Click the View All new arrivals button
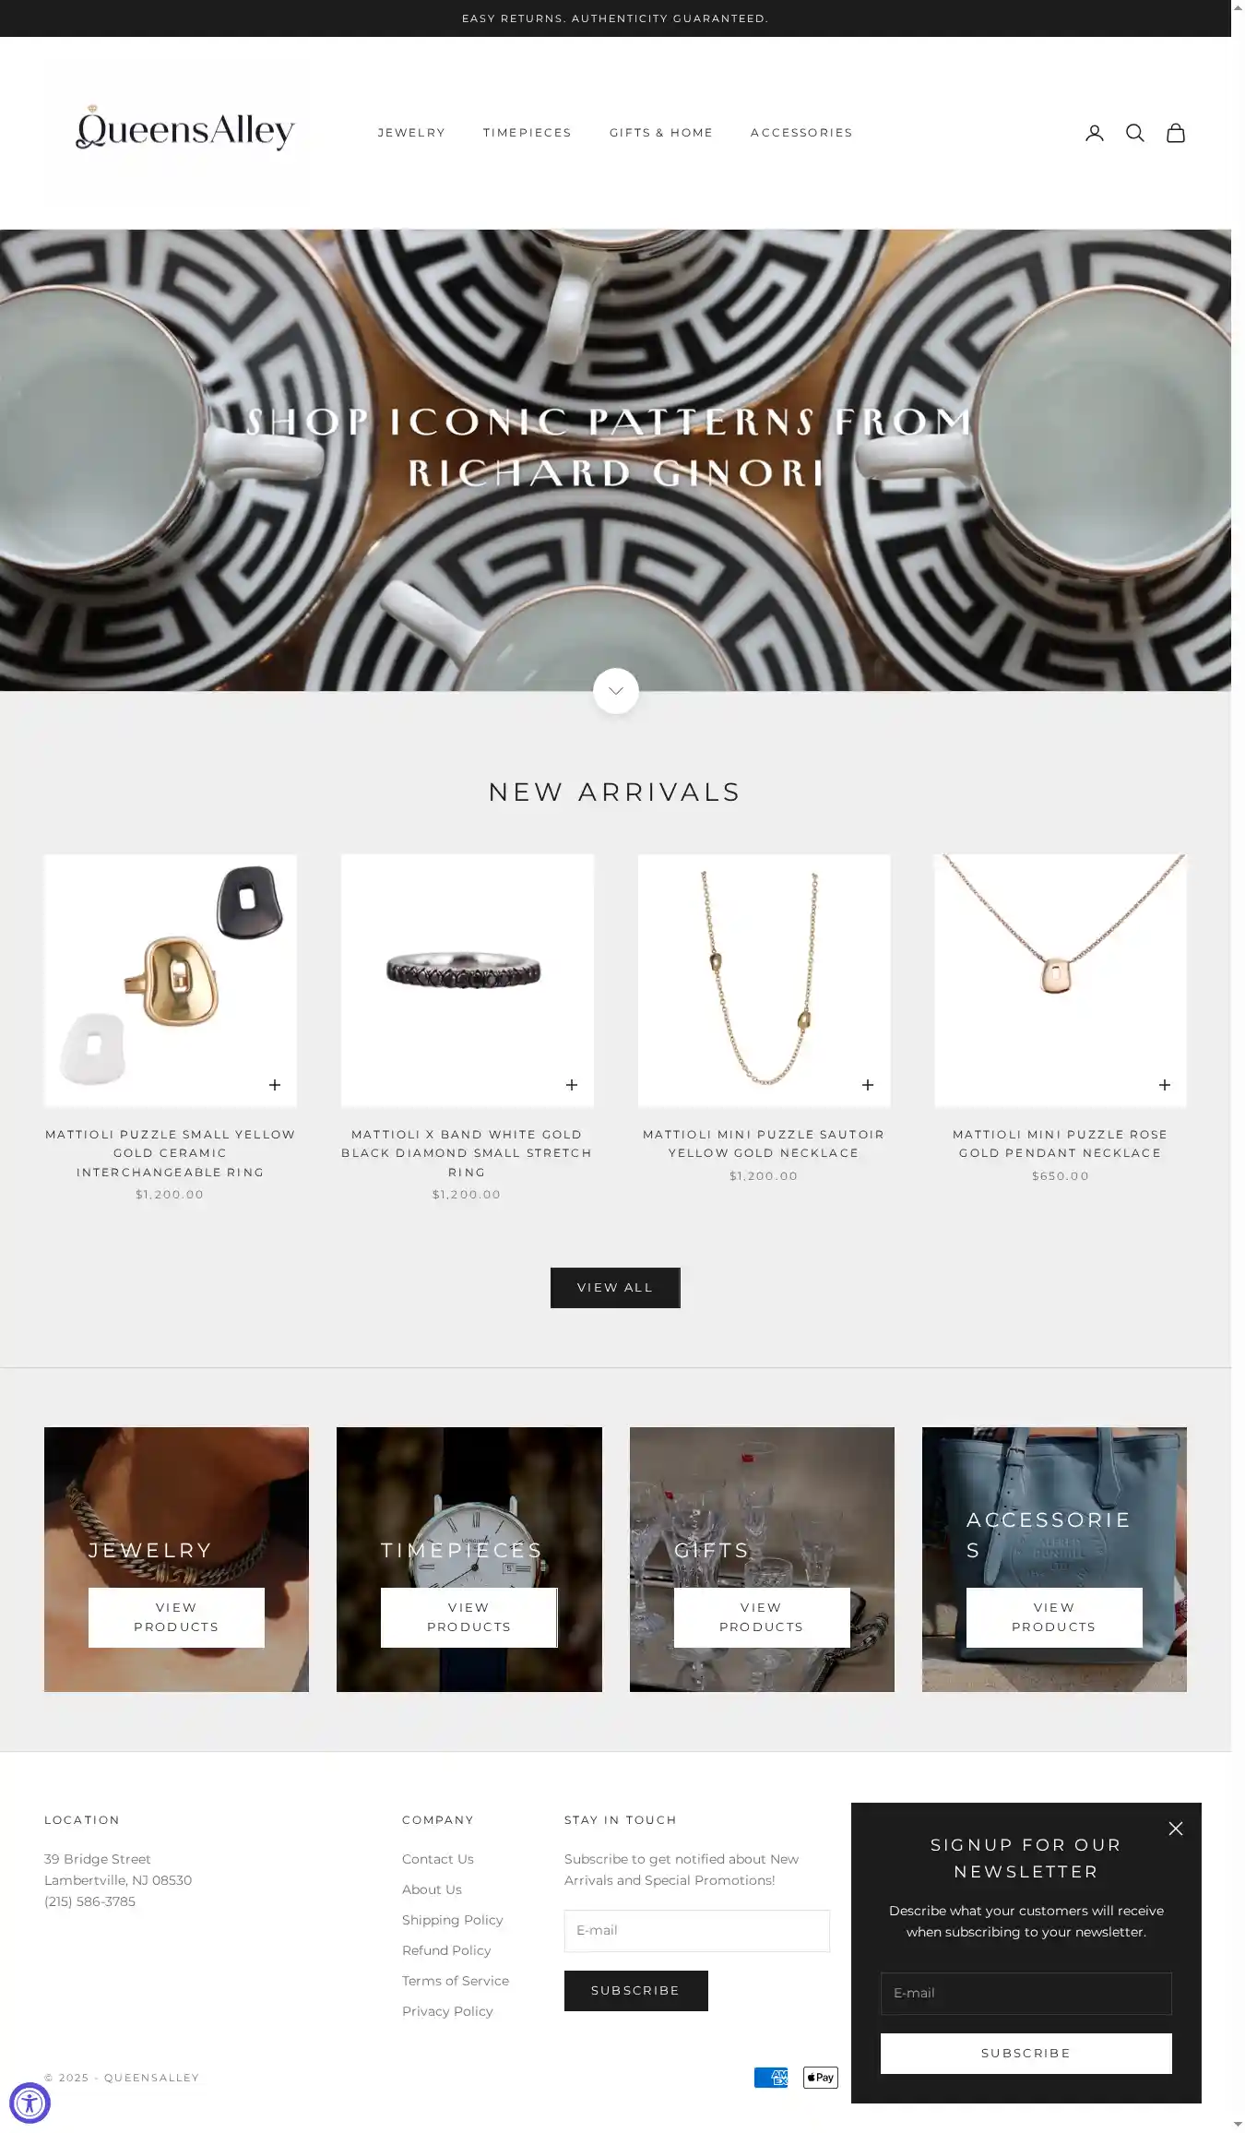1245x2133 pixels. click(x=615, y=1287)
